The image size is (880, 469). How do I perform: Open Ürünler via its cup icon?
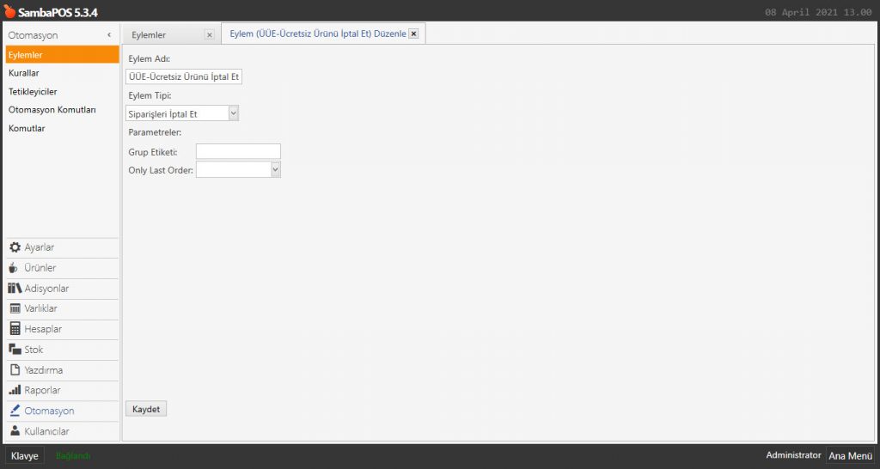tap(14, 268)
